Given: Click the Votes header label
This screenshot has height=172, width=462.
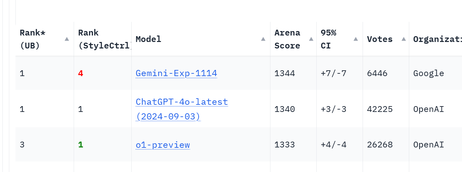Looking at the screenshot, I should coord(380,39).
